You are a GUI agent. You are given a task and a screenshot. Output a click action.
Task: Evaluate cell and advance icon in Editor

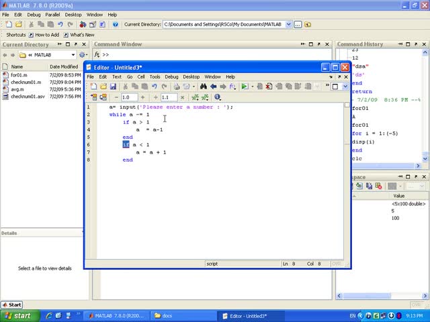tap(103, 97)
